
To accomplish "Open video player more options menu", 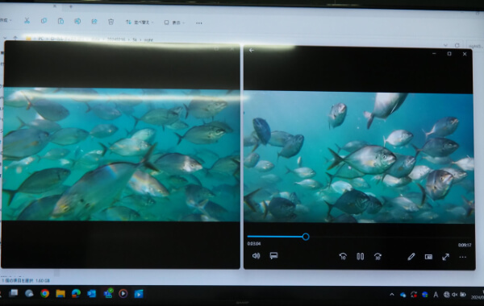I will tap(463, 257).
